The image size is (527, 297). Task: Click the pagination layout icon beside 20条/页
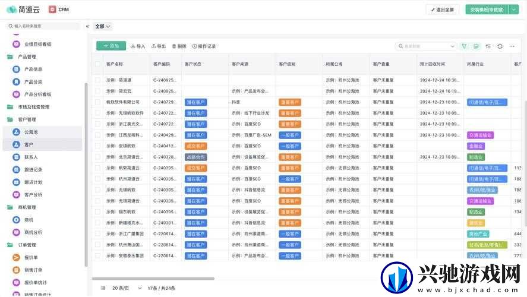103,288
